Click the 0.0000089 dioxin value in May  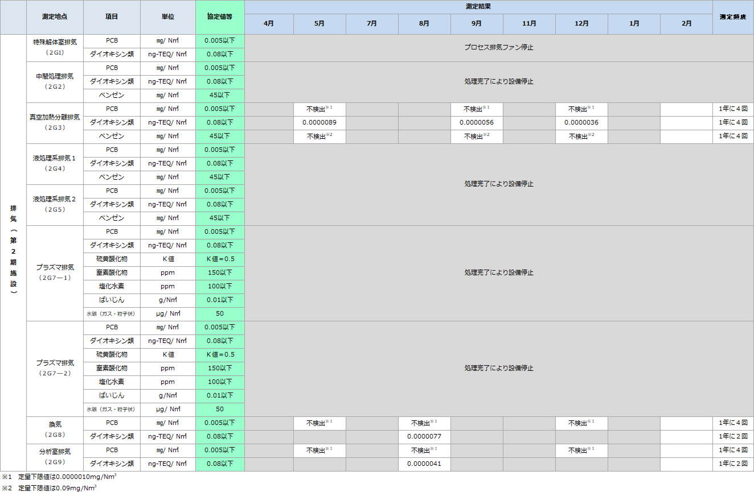point(319,123)
